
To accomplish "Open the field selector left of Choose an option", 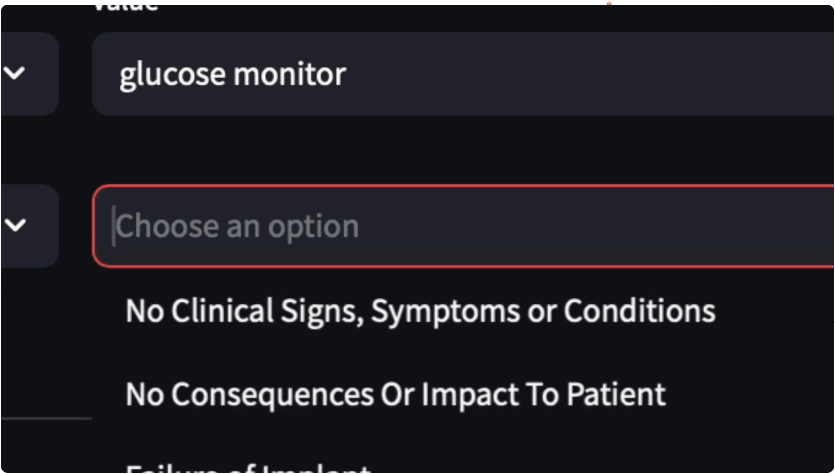I will pos(30,226).
